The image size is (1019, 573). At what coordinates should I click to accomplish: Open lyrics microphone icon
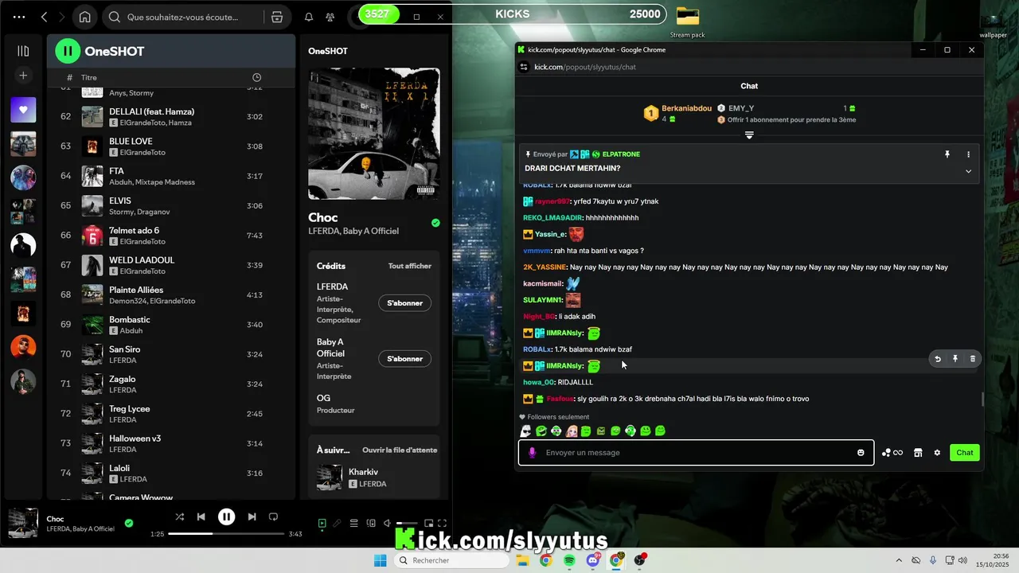[338, 523]
